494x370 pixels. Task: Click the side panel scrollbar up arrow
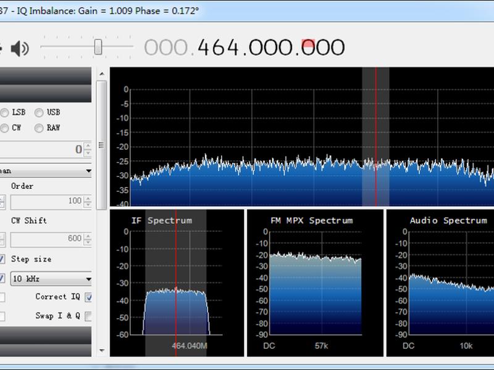coord(102,74)
